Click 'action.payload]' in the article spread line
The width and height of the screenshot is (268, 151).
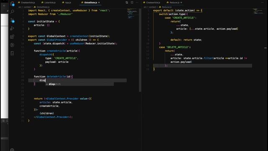(x=227, y=29)
